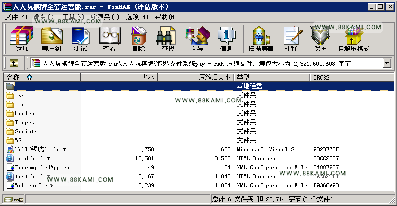Run the 测试 (Test) archive tool
The height and width of the screenshot is (206, 397).
pos(81,39)
